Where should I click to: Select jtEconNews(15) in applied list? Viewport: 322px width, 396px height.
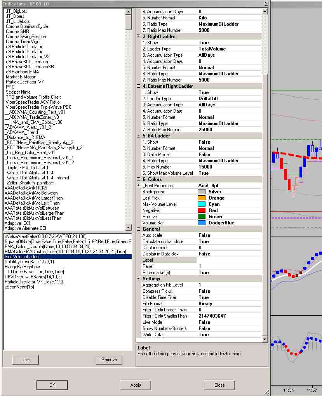coord(19,287)
